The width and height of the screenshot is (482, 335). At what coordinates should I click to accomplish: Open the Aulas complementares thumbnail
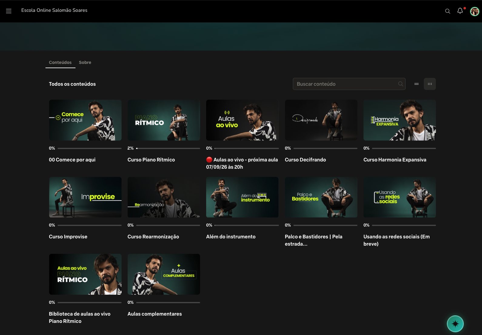pyautogui.click(x=164, y=274)
